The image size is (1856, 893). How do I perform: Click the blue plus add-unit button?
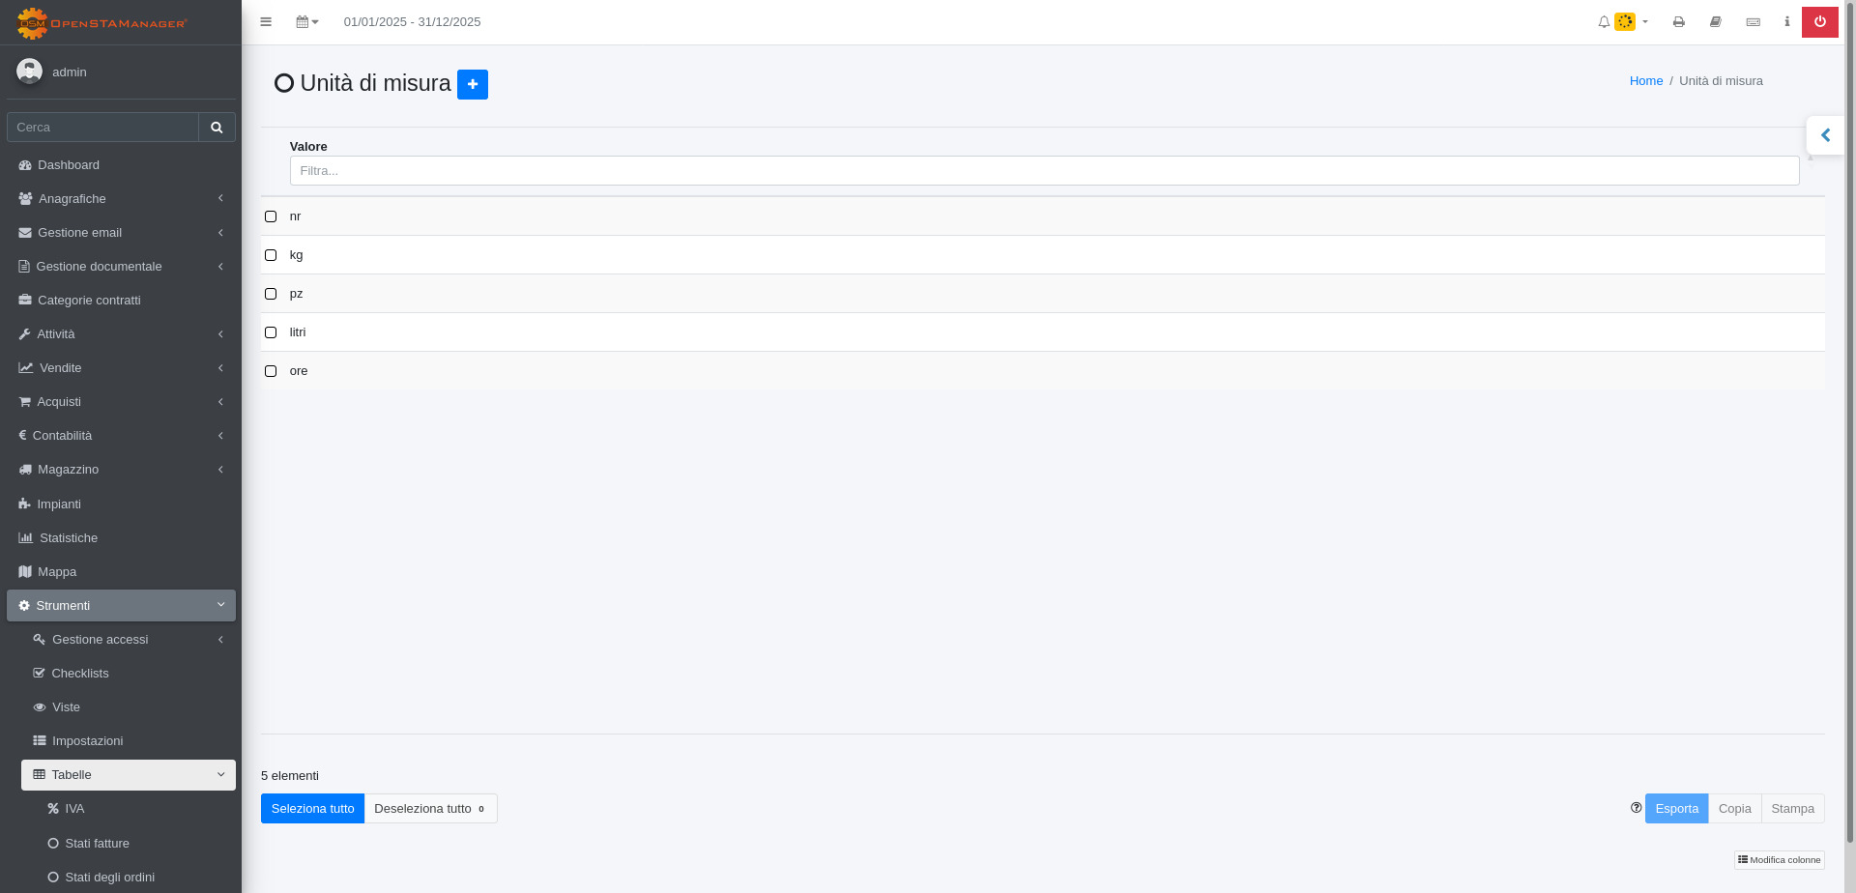[472, 84]
